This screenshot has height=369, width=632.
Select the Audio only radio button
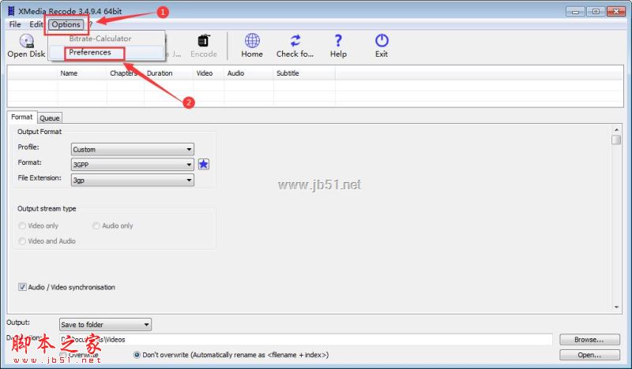96,225
